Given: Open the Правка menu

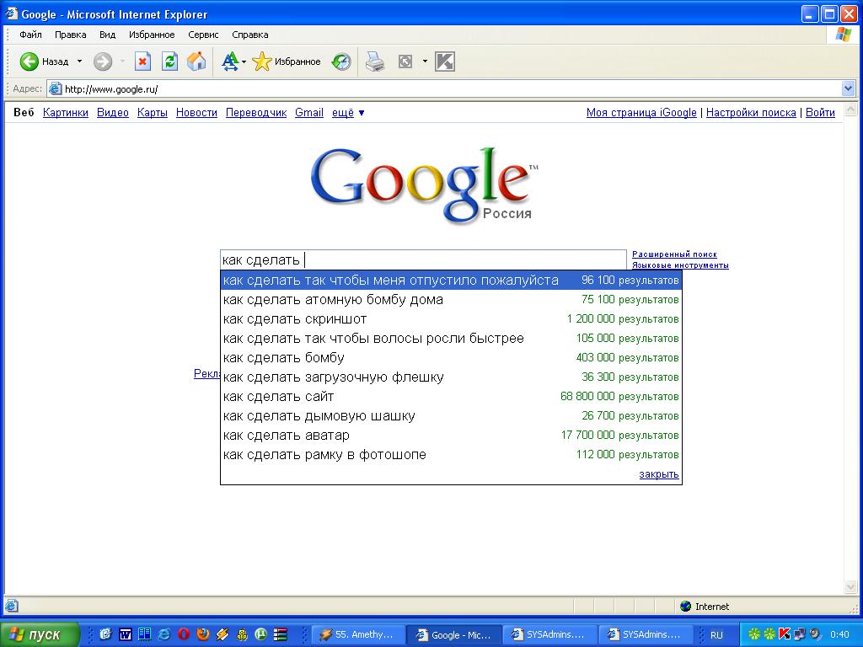Looking at the screenshot, I should [x=71, y=35].
